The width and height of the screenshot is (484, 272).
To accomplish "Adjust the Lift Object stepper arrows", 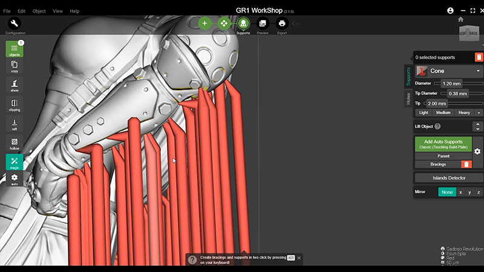I will [x=477, y=126].
